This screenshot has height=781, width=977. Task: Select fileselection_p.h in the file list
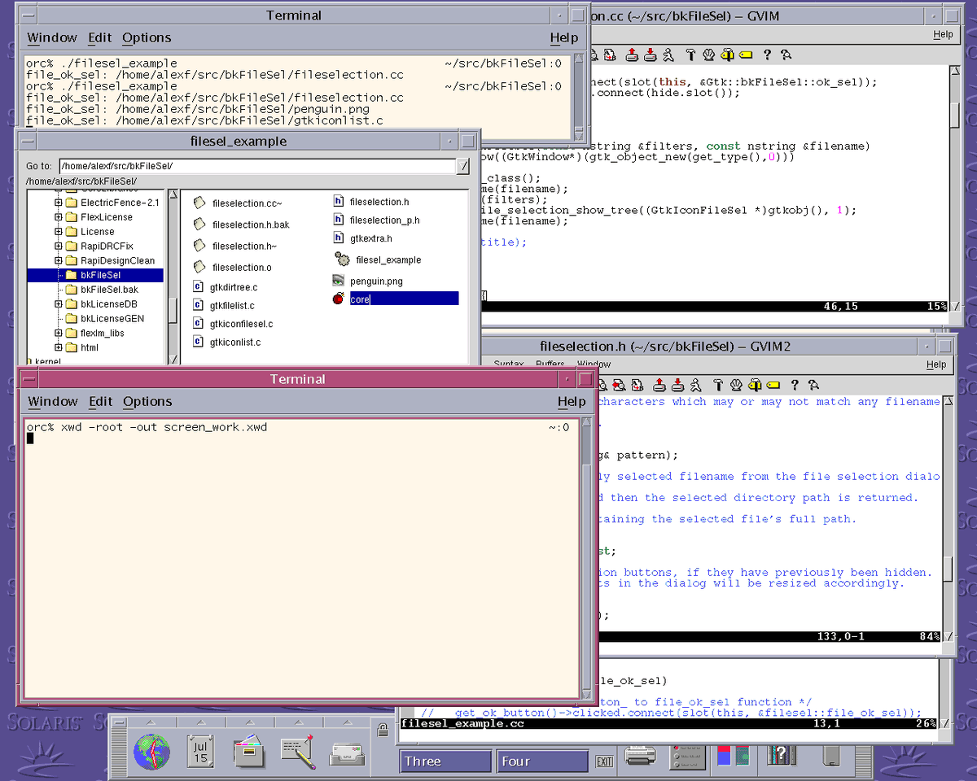(x=385, y=220)
